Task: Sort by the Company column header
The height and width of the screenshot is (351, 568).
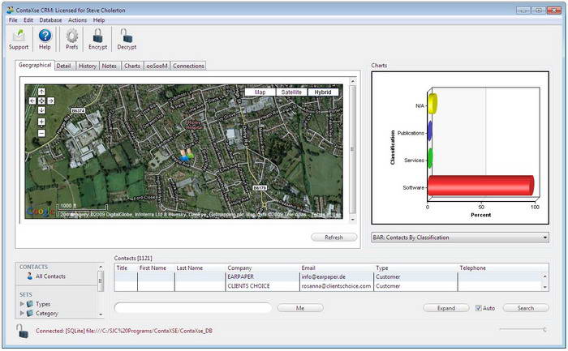Action: [263, 268]
